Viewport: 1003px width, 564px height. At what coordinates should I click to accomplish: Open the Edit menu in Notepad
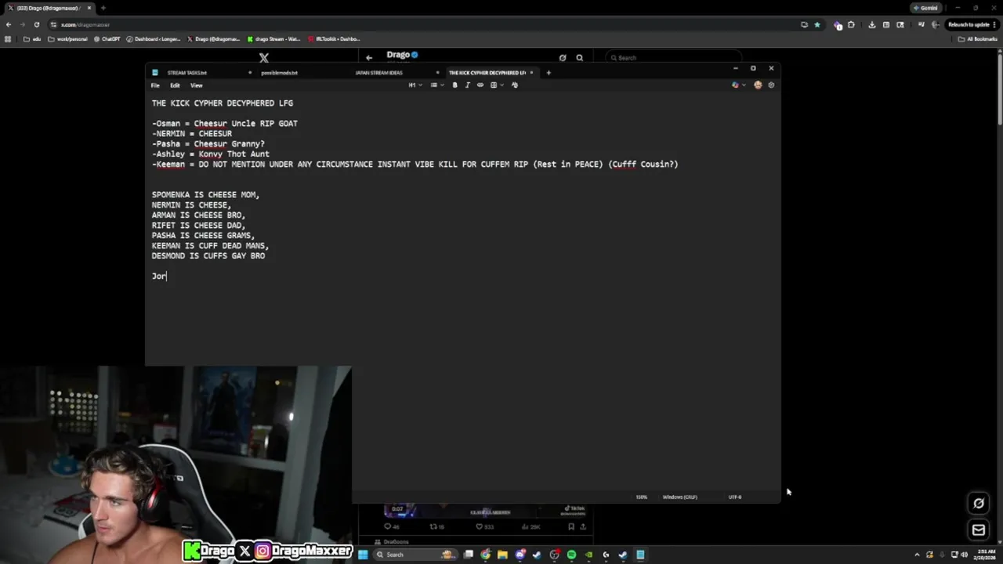(175, 85)
